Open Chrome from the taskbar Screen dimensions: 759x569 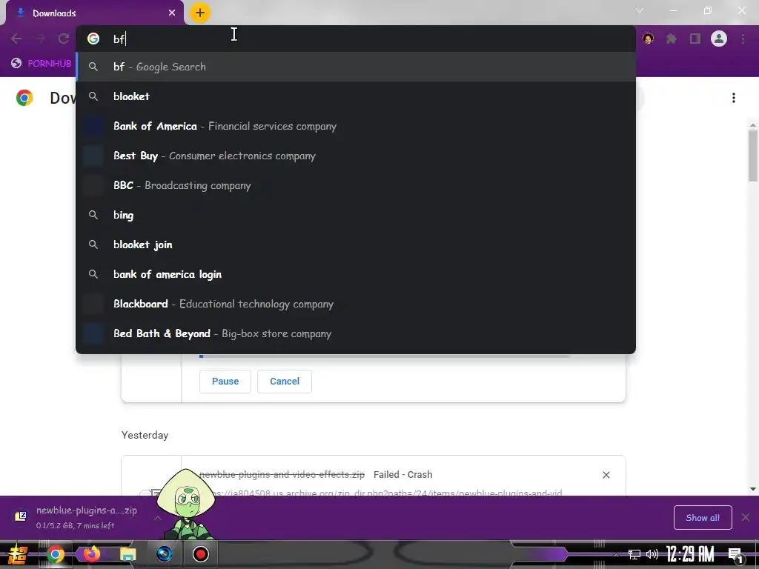click(55, 554)
